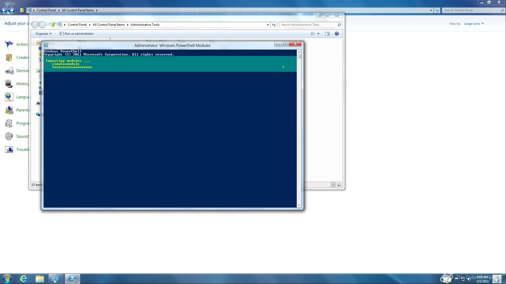Screen dimensions: 506x284
Task: Click Control Panel breadcrumb in back window
Action: 46,10
